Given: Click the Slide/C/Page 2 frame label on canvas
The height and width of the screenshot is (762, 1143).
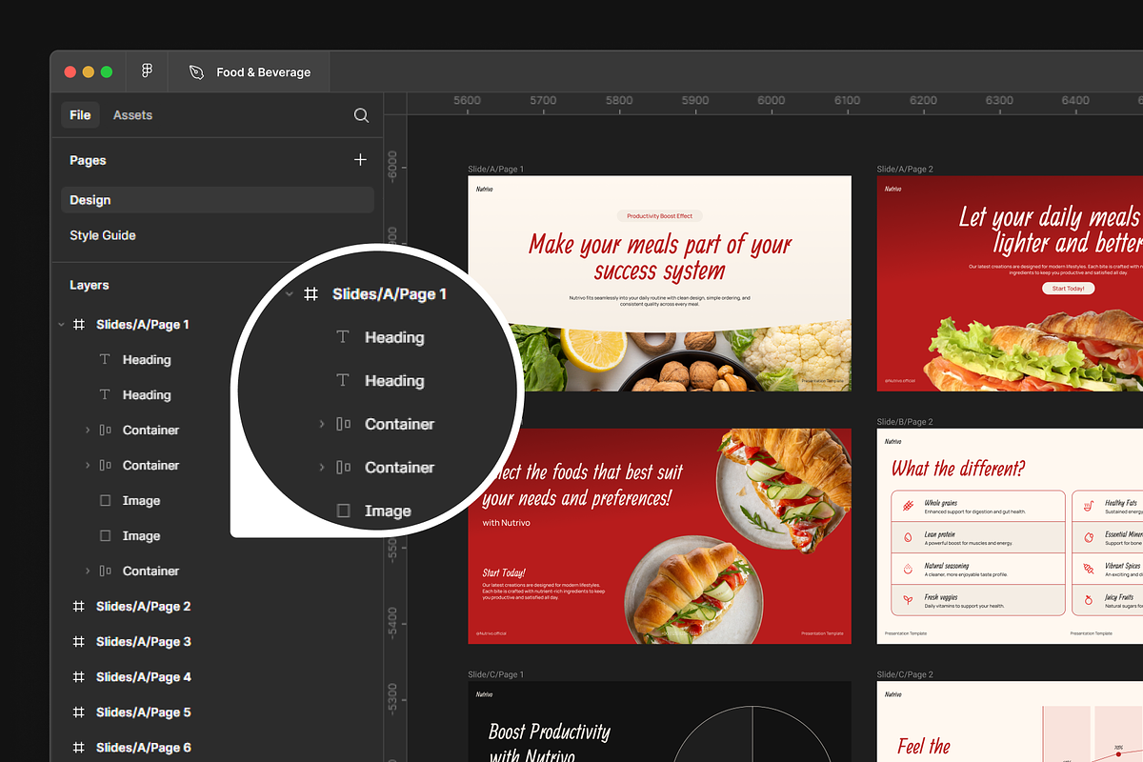Looking at the screenshot, I should point(905,674).
